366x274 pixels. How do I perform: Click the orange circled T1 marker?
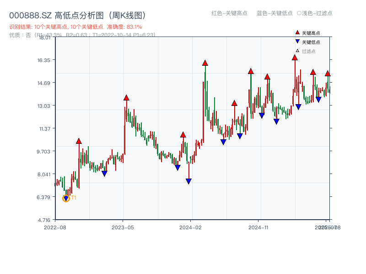[65, 198]
